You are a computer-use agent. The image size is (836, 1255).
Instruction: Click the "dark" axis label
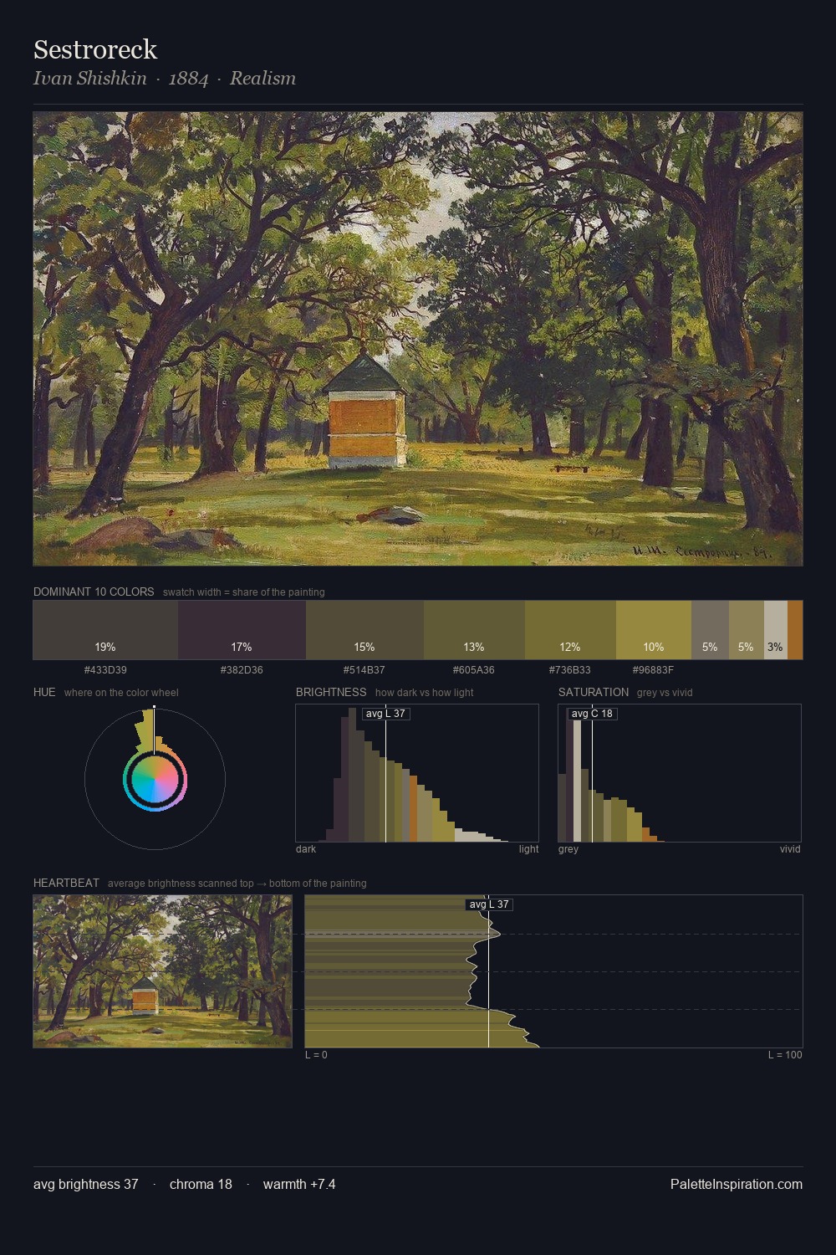(x=306, y=849)
